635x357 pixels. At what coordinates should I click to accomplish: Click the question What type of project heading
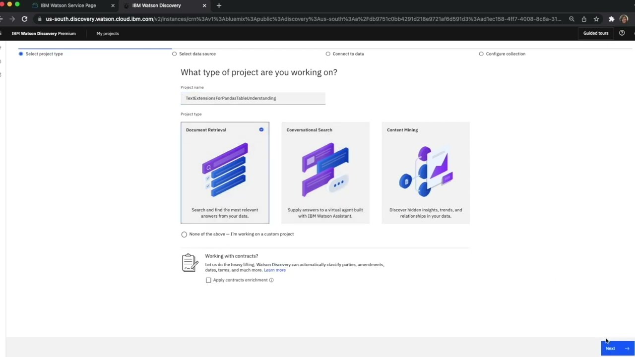tap(259, 72)
